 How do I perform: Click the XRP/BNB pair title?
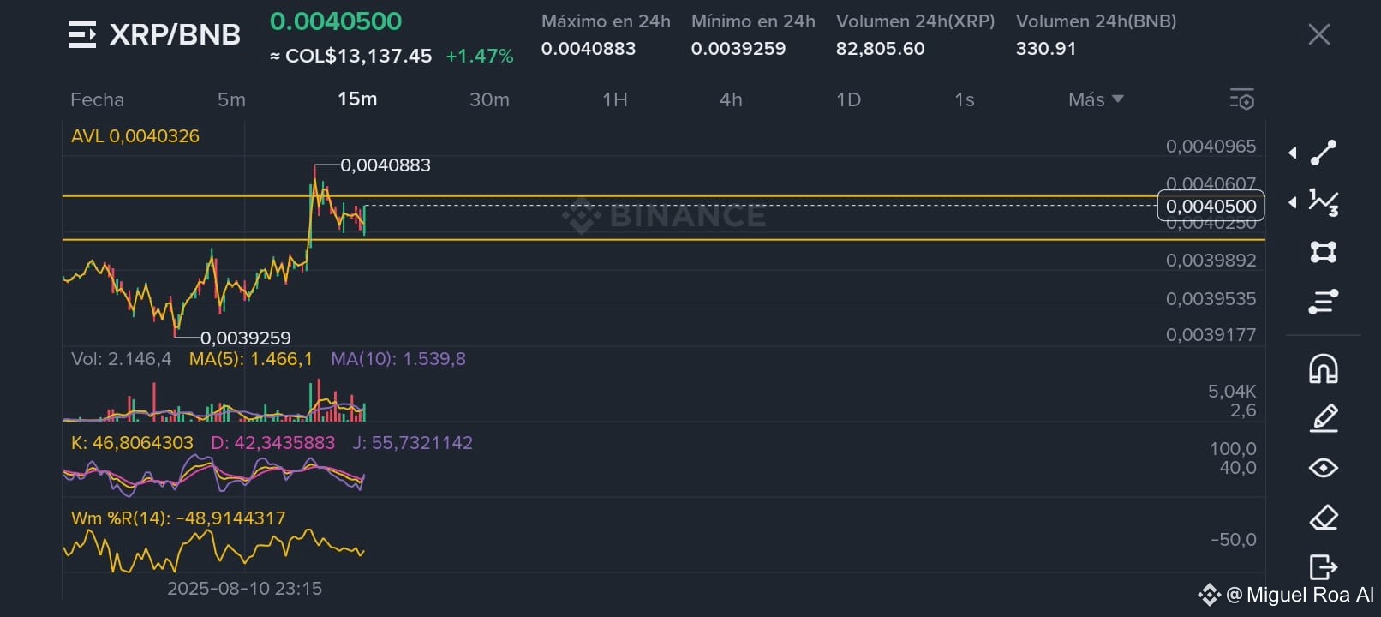(175, 34)
